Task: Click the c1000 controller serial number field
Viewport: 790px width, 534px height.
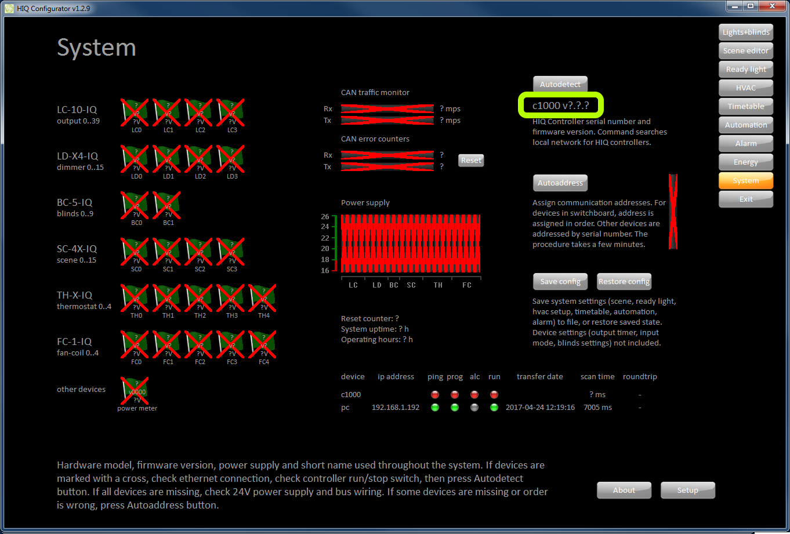Action: pos(560,106)
